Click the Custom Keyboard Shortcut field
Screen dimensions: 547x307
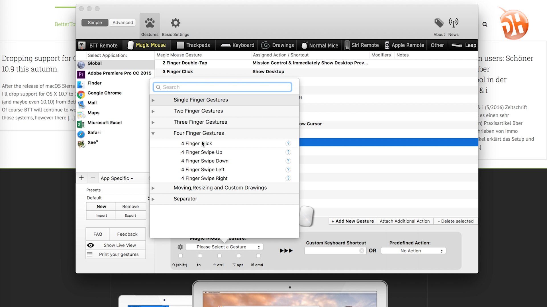[x=335, y=251]
